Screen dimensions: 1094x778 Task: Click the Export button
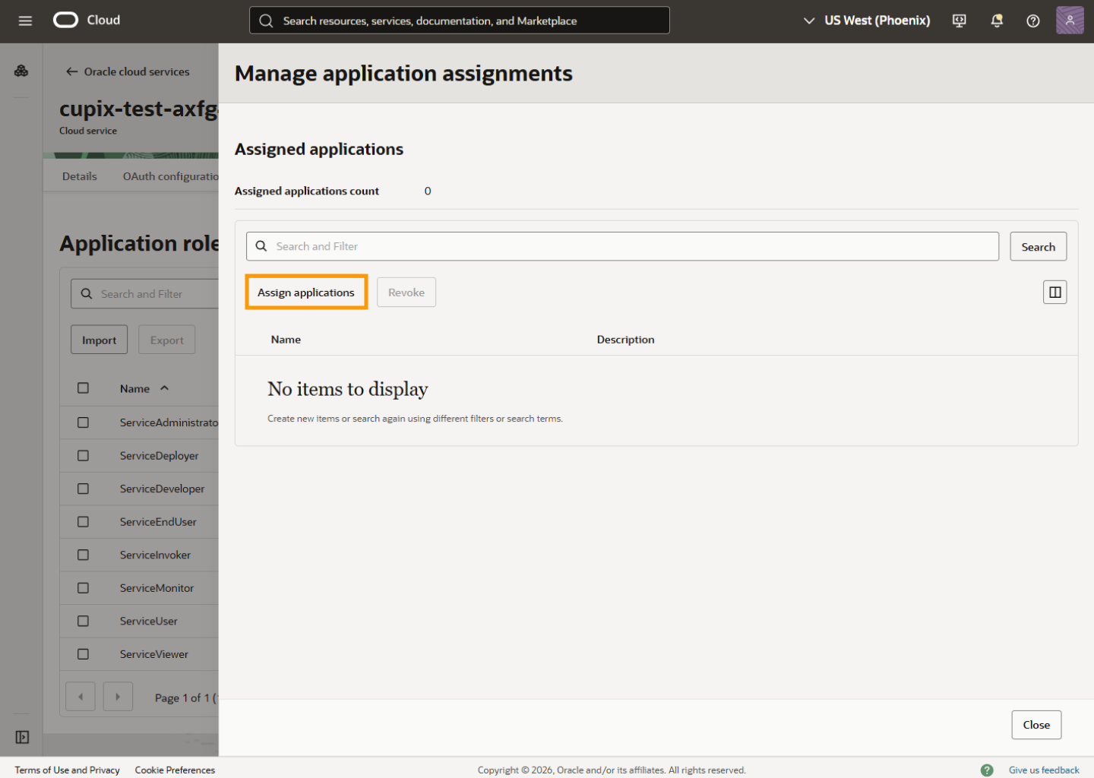click(x=167, y=340)
